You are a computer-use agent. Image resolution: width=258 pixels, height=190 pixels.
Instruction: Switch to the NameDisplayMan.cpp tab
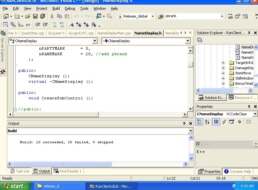pyautogui.click(x=114, y=33)
